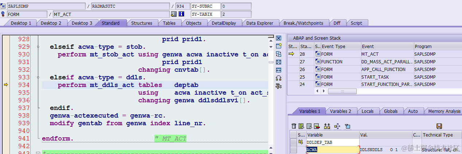Screen dimensions: 462x154
Task: Click the program icon left of SAPLSDMP field
Action: (x=3, y=6)
